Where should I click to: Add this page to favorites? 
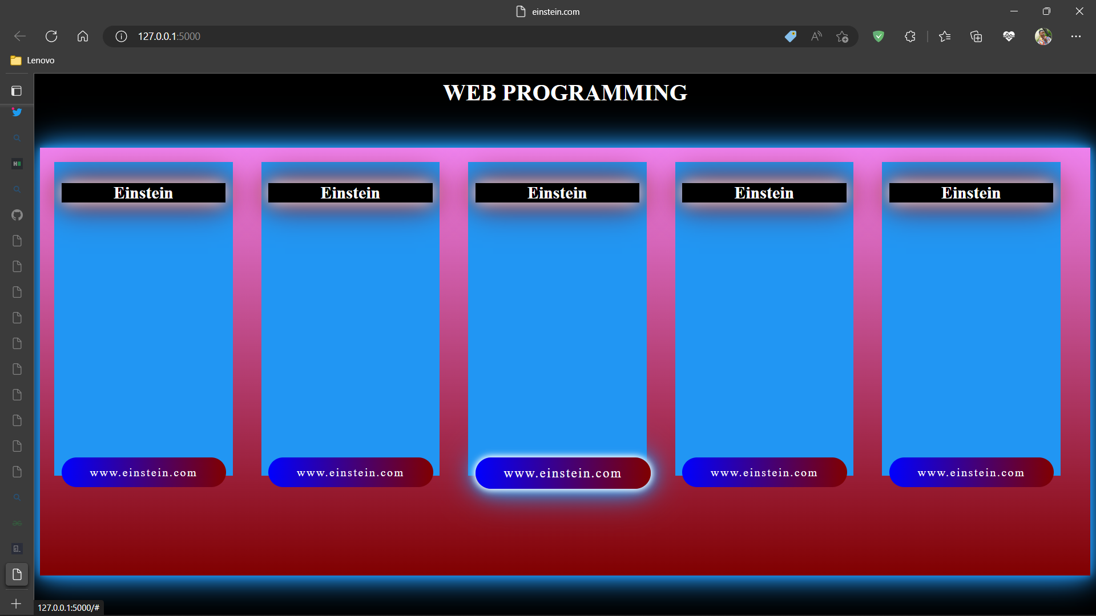point(842,37)
